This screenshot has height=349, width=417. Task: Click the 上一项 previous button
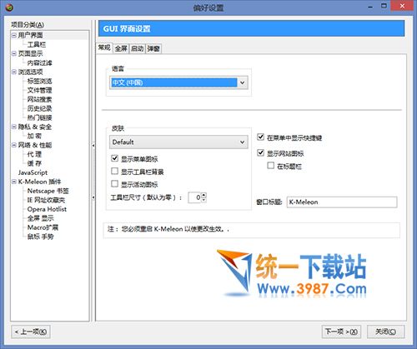[31, 332]
